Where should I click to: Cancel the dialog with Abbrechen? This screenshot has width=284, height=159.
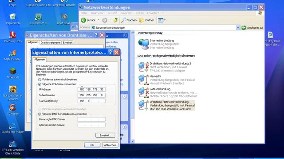click(110, 145)
